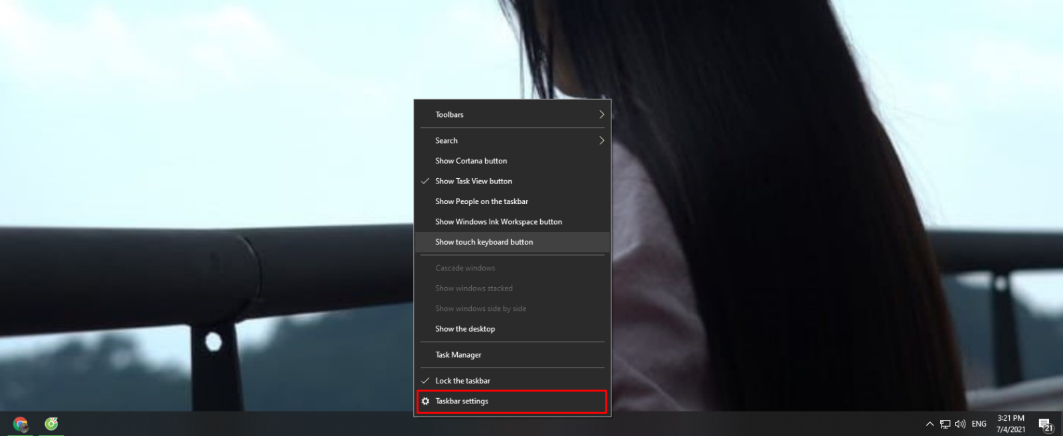Enable Show People on the taskbar
The width and height of the screenshot is (1063, 436).
pyautogui.click(x=512, y=201)
